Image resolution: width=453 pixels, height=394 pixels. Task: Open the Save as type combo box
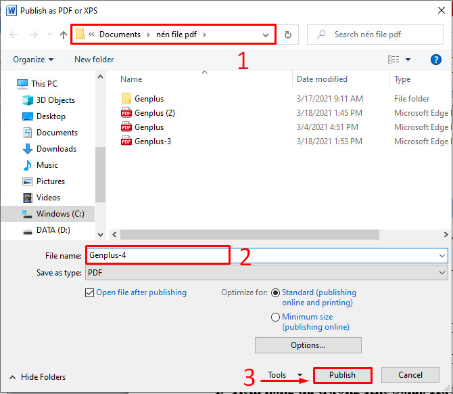click(266, 273)
